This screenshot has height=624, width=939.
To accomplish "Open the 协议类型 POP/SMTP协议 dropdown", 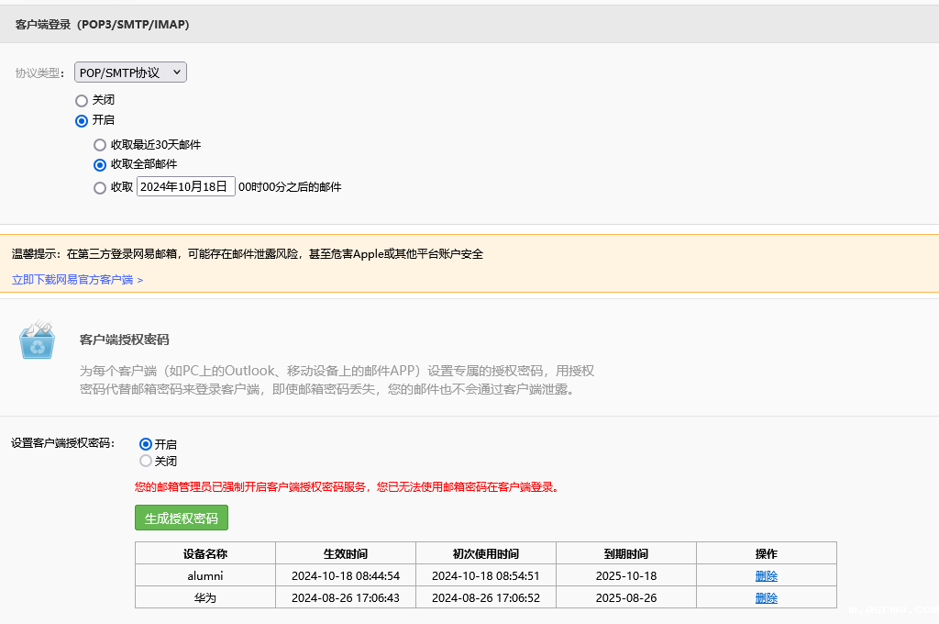I will (130, 72).
